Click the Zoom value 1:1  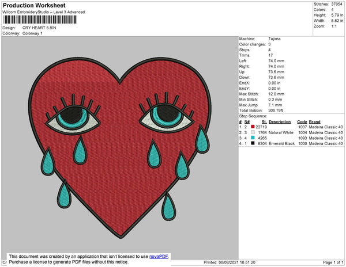pyautogui.click(x=334, y=26)
